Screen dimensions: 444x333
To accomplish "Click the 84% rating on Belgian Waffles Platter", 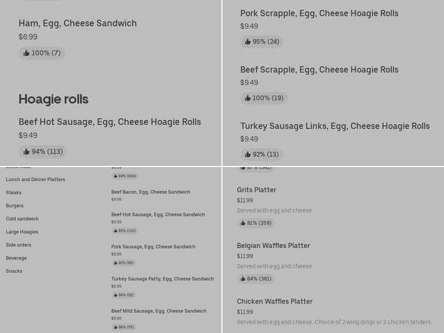I will point(255,279).
